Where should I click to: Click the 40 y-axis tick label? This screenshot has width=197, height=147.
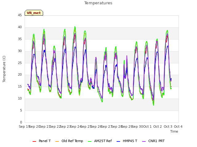coord(20,27)
